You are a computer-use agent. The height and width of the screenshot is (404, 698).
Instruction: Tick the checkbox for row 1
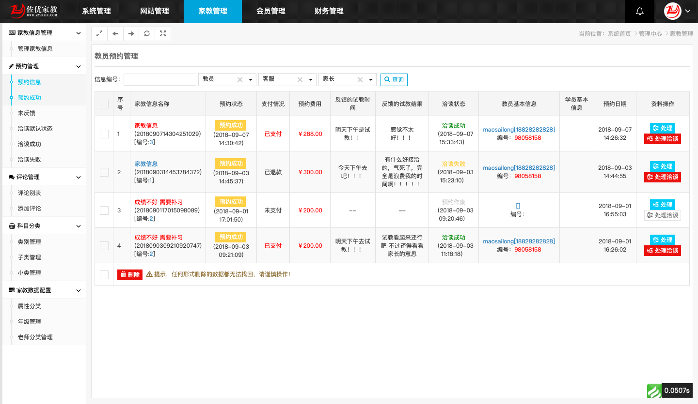tap(104, 134)
